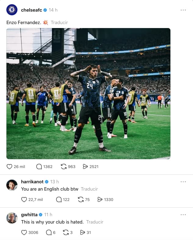Screen dimensions: 193x240
Task: Share the chelseafc post via paper plane icon
Action: [85, 167]
